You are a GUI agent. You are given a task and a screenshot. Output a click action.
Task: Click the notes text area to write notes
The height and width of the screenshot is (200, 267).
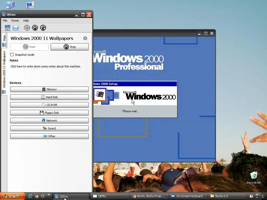pyautogui.click(x=46, y=66)
